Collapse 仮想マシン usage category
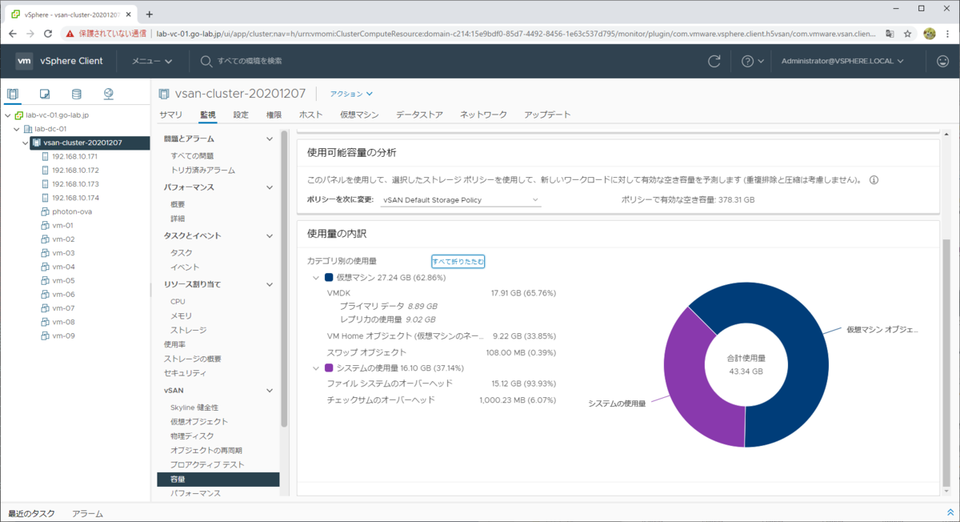Image resolution: width=960 pixels, height=522 pixels. [x=315, y=278]
